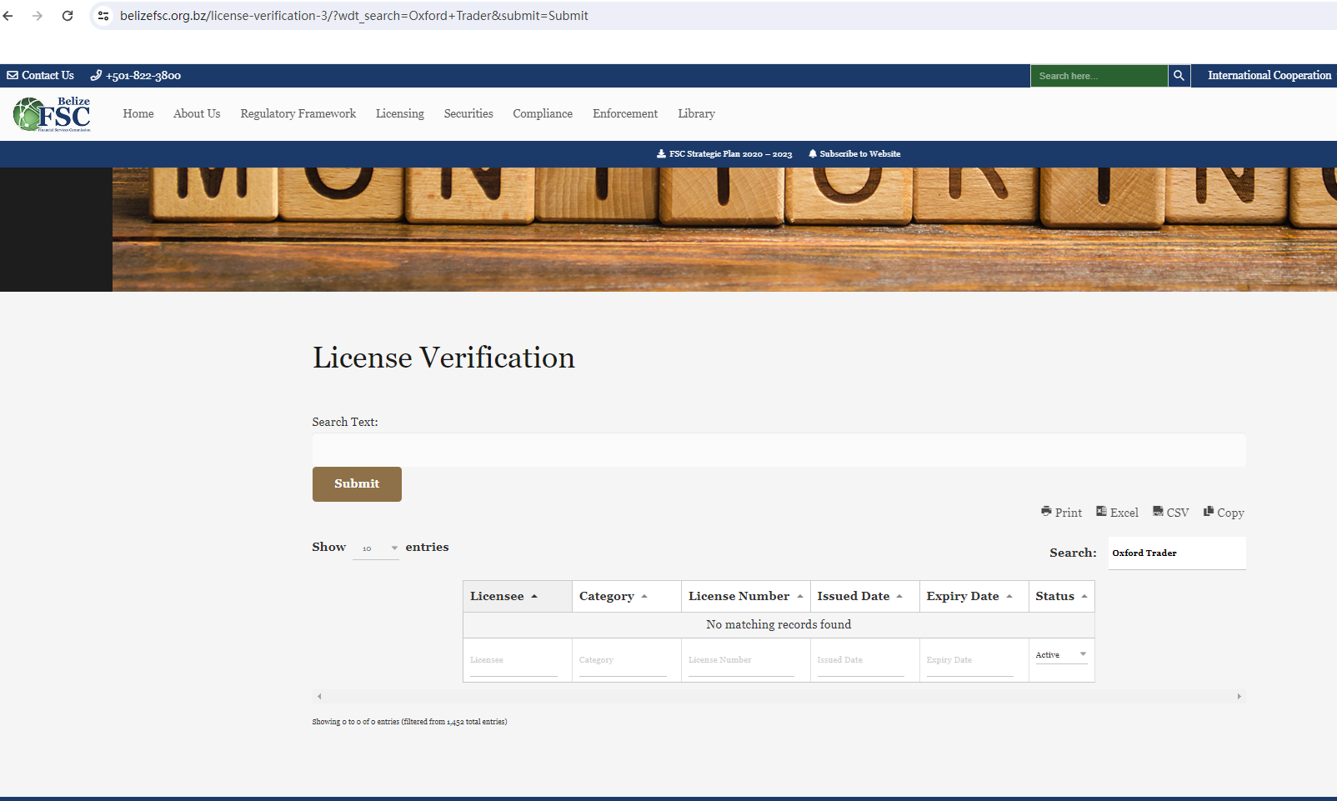Click the browser back arrow
The image size is (1337, 801).
coord(8,16)
